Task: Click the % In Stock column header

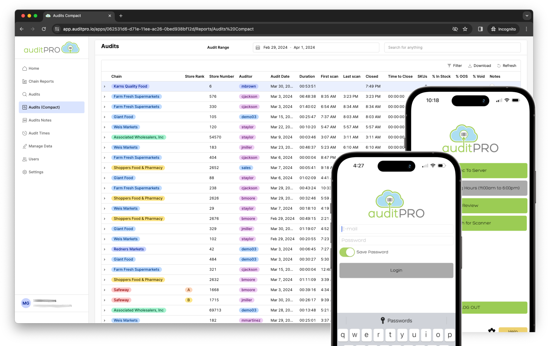Action: coord(441,76)
